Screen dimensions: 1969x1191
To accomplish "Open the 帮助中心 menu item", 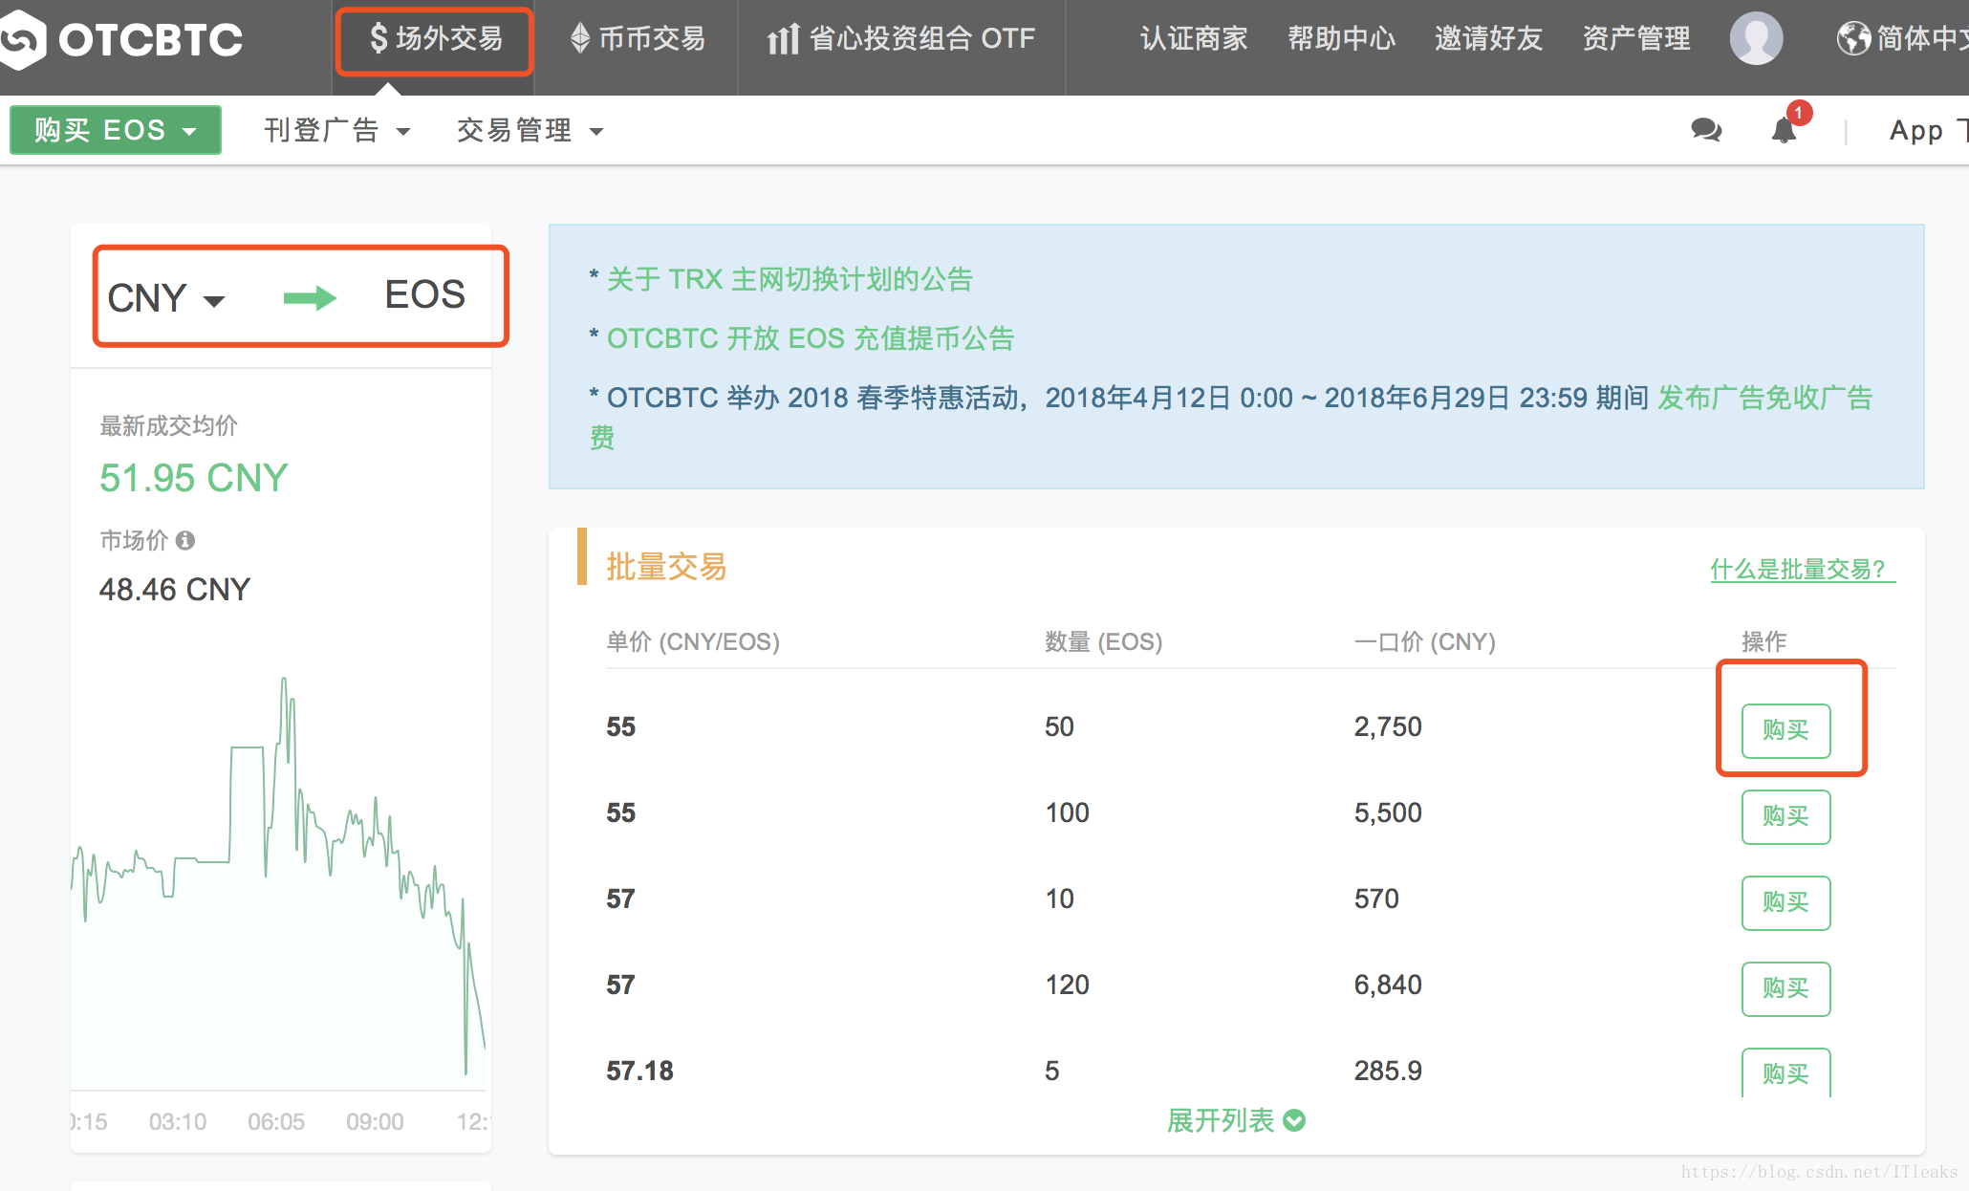I will (1341, 38).
